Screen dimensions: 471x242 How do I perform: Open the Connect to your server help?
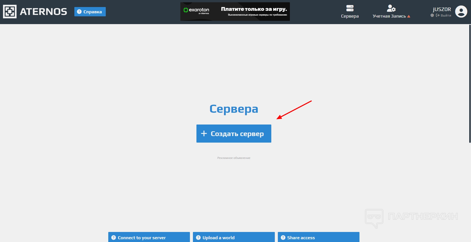(149, 237)
